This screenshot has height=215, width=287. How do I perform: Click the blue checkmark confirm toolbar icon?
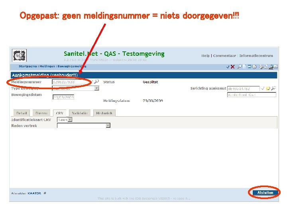228,67
